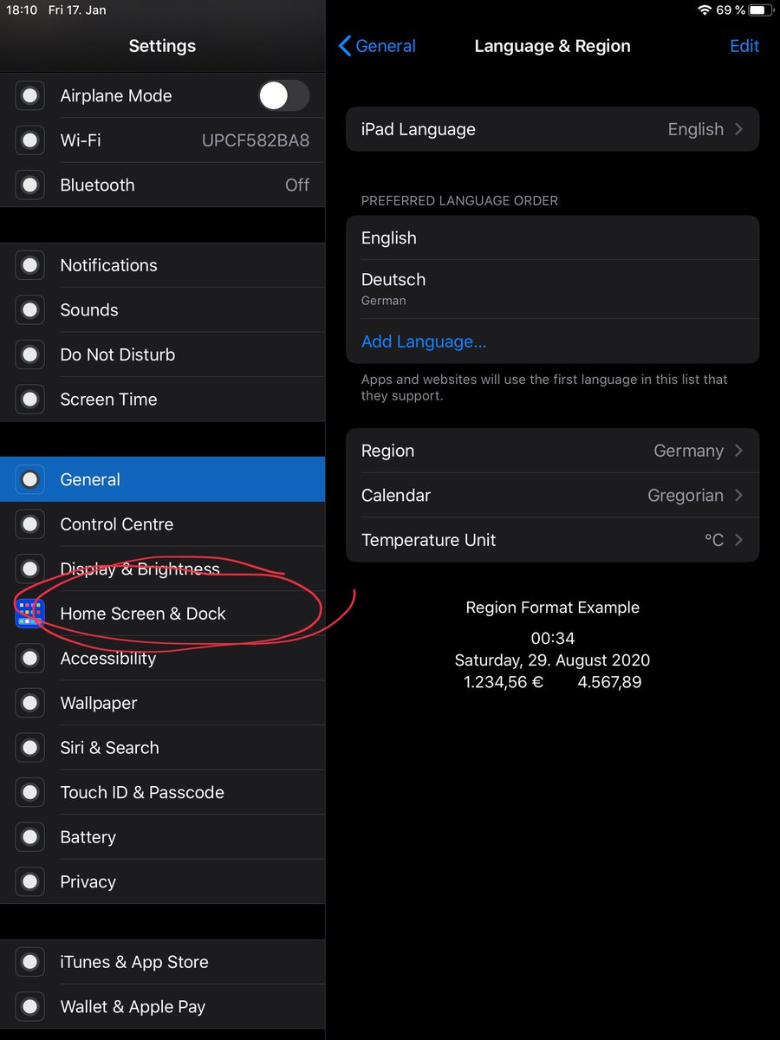Image resolution: width=780 pixels, height=1040 pixels.
Task: Open Sounds settings
Action: (x=162, y=309)
